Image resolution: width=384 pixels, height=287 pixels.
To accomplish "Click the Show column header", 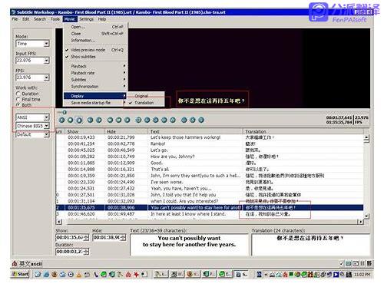I will pyautogui.click(x=85, y=131).
